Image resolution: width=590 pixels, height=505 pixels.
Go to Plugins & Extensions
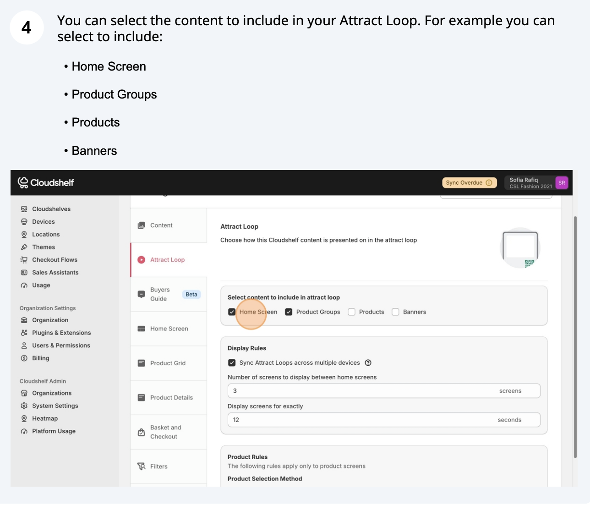click(x=61, y=333)
